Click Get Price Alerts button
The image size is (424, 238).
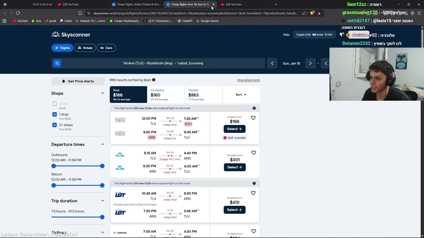78,81
